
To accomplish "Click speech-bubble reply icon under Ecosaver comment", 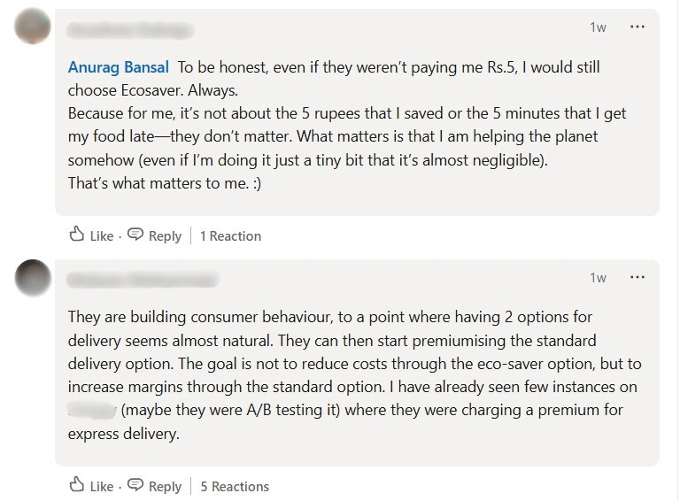I will 135,235.
